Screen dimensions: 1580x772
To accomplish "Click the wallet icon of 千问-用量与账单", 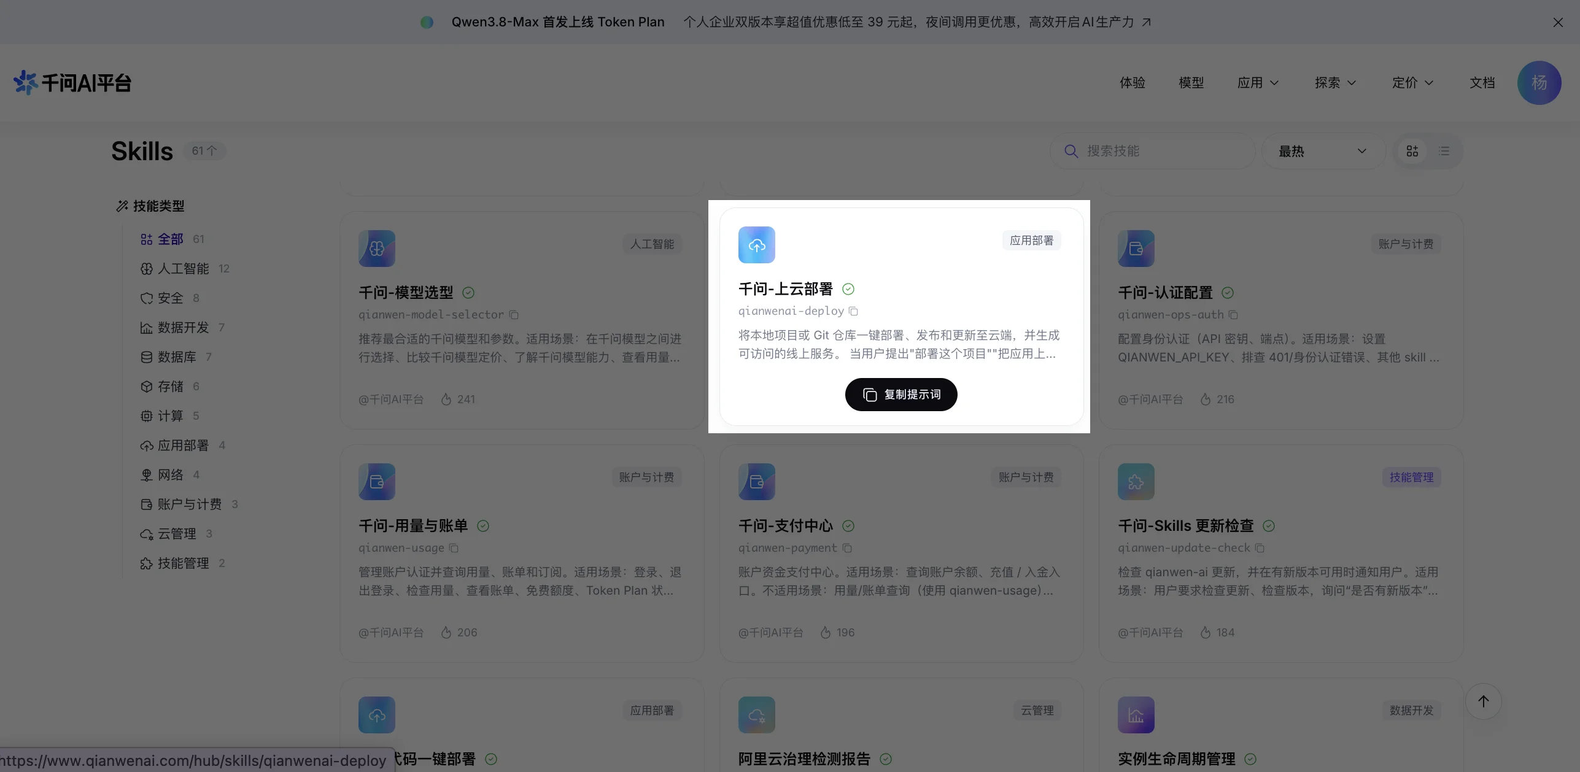I will 377,482.
